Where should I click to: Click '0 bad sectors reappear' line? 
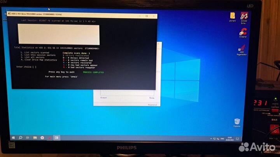tap(79, 67)
